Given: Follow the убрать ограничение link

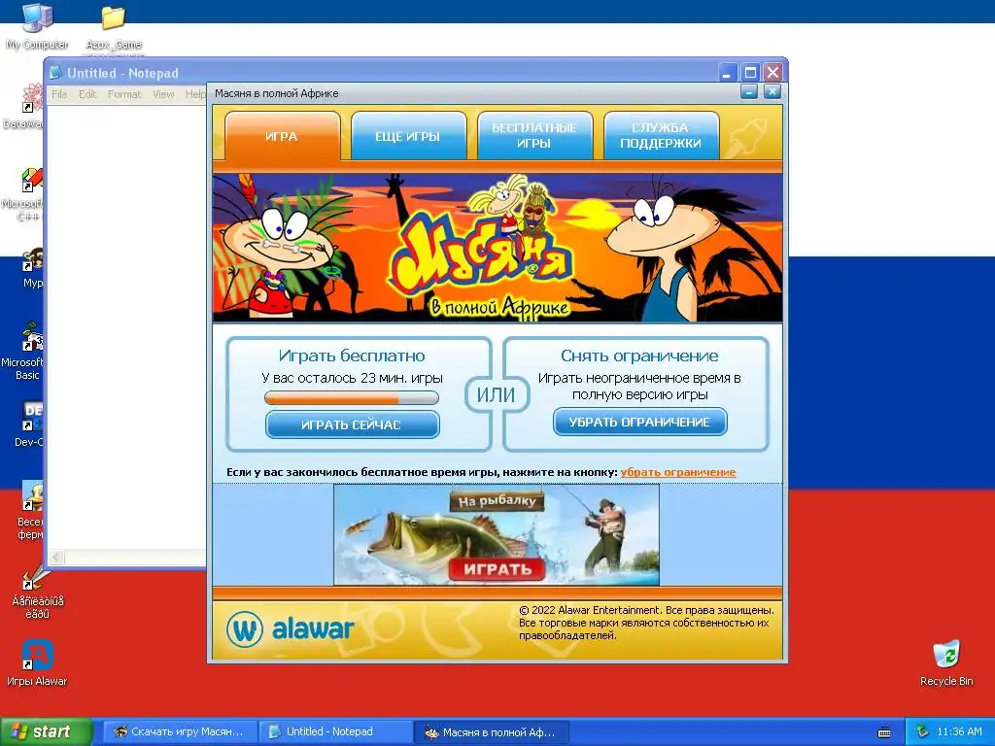Looking at the screenshot, I should (x=678, y=472).
